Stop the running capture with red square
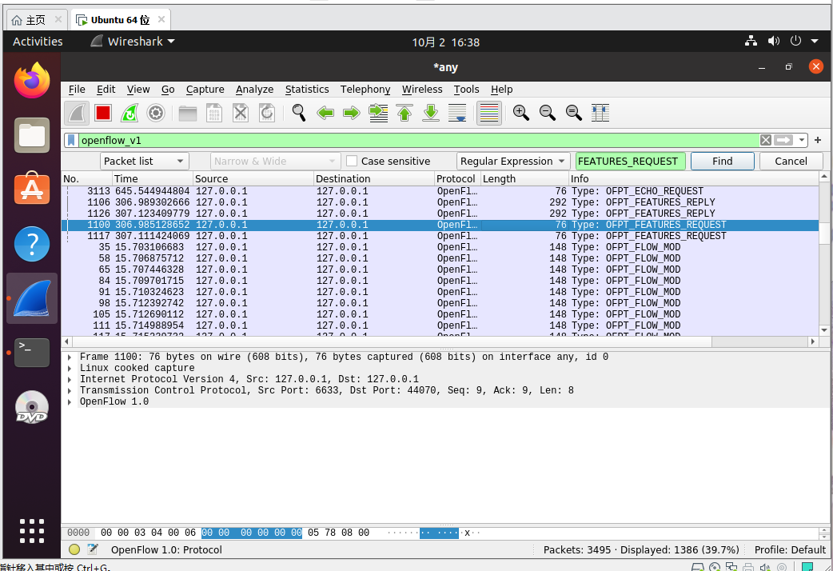 pos(103,113)
